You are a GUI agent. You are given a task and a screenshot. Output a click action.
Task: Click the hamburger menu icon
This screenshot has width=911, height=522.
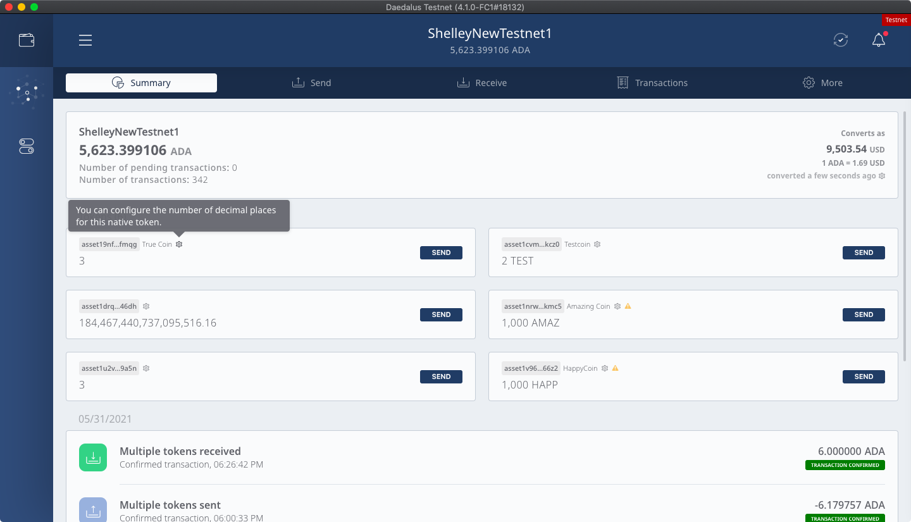tap(85, 40)
